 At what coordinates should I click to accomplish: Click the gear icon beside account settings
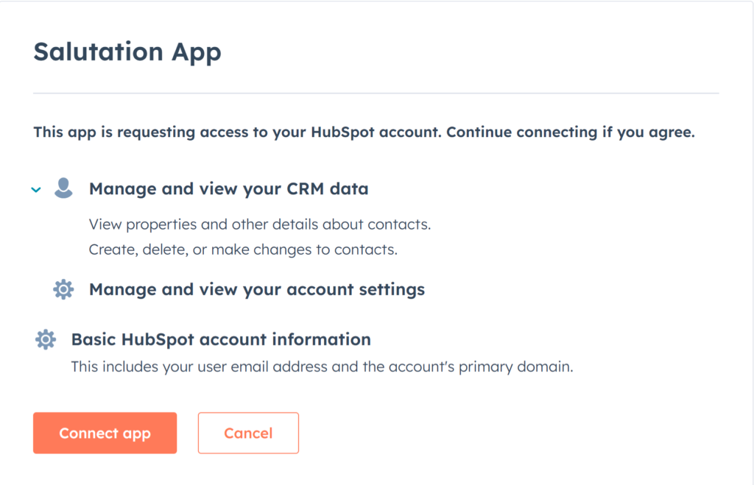63,289
